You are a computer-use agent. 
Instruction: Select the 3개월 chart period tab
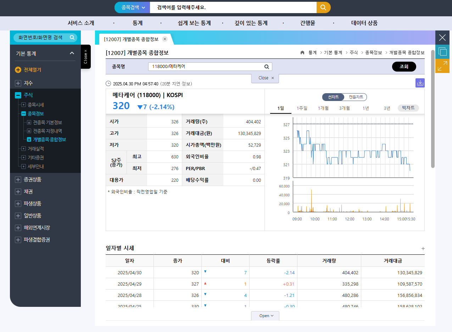click(x=345, y=108)
